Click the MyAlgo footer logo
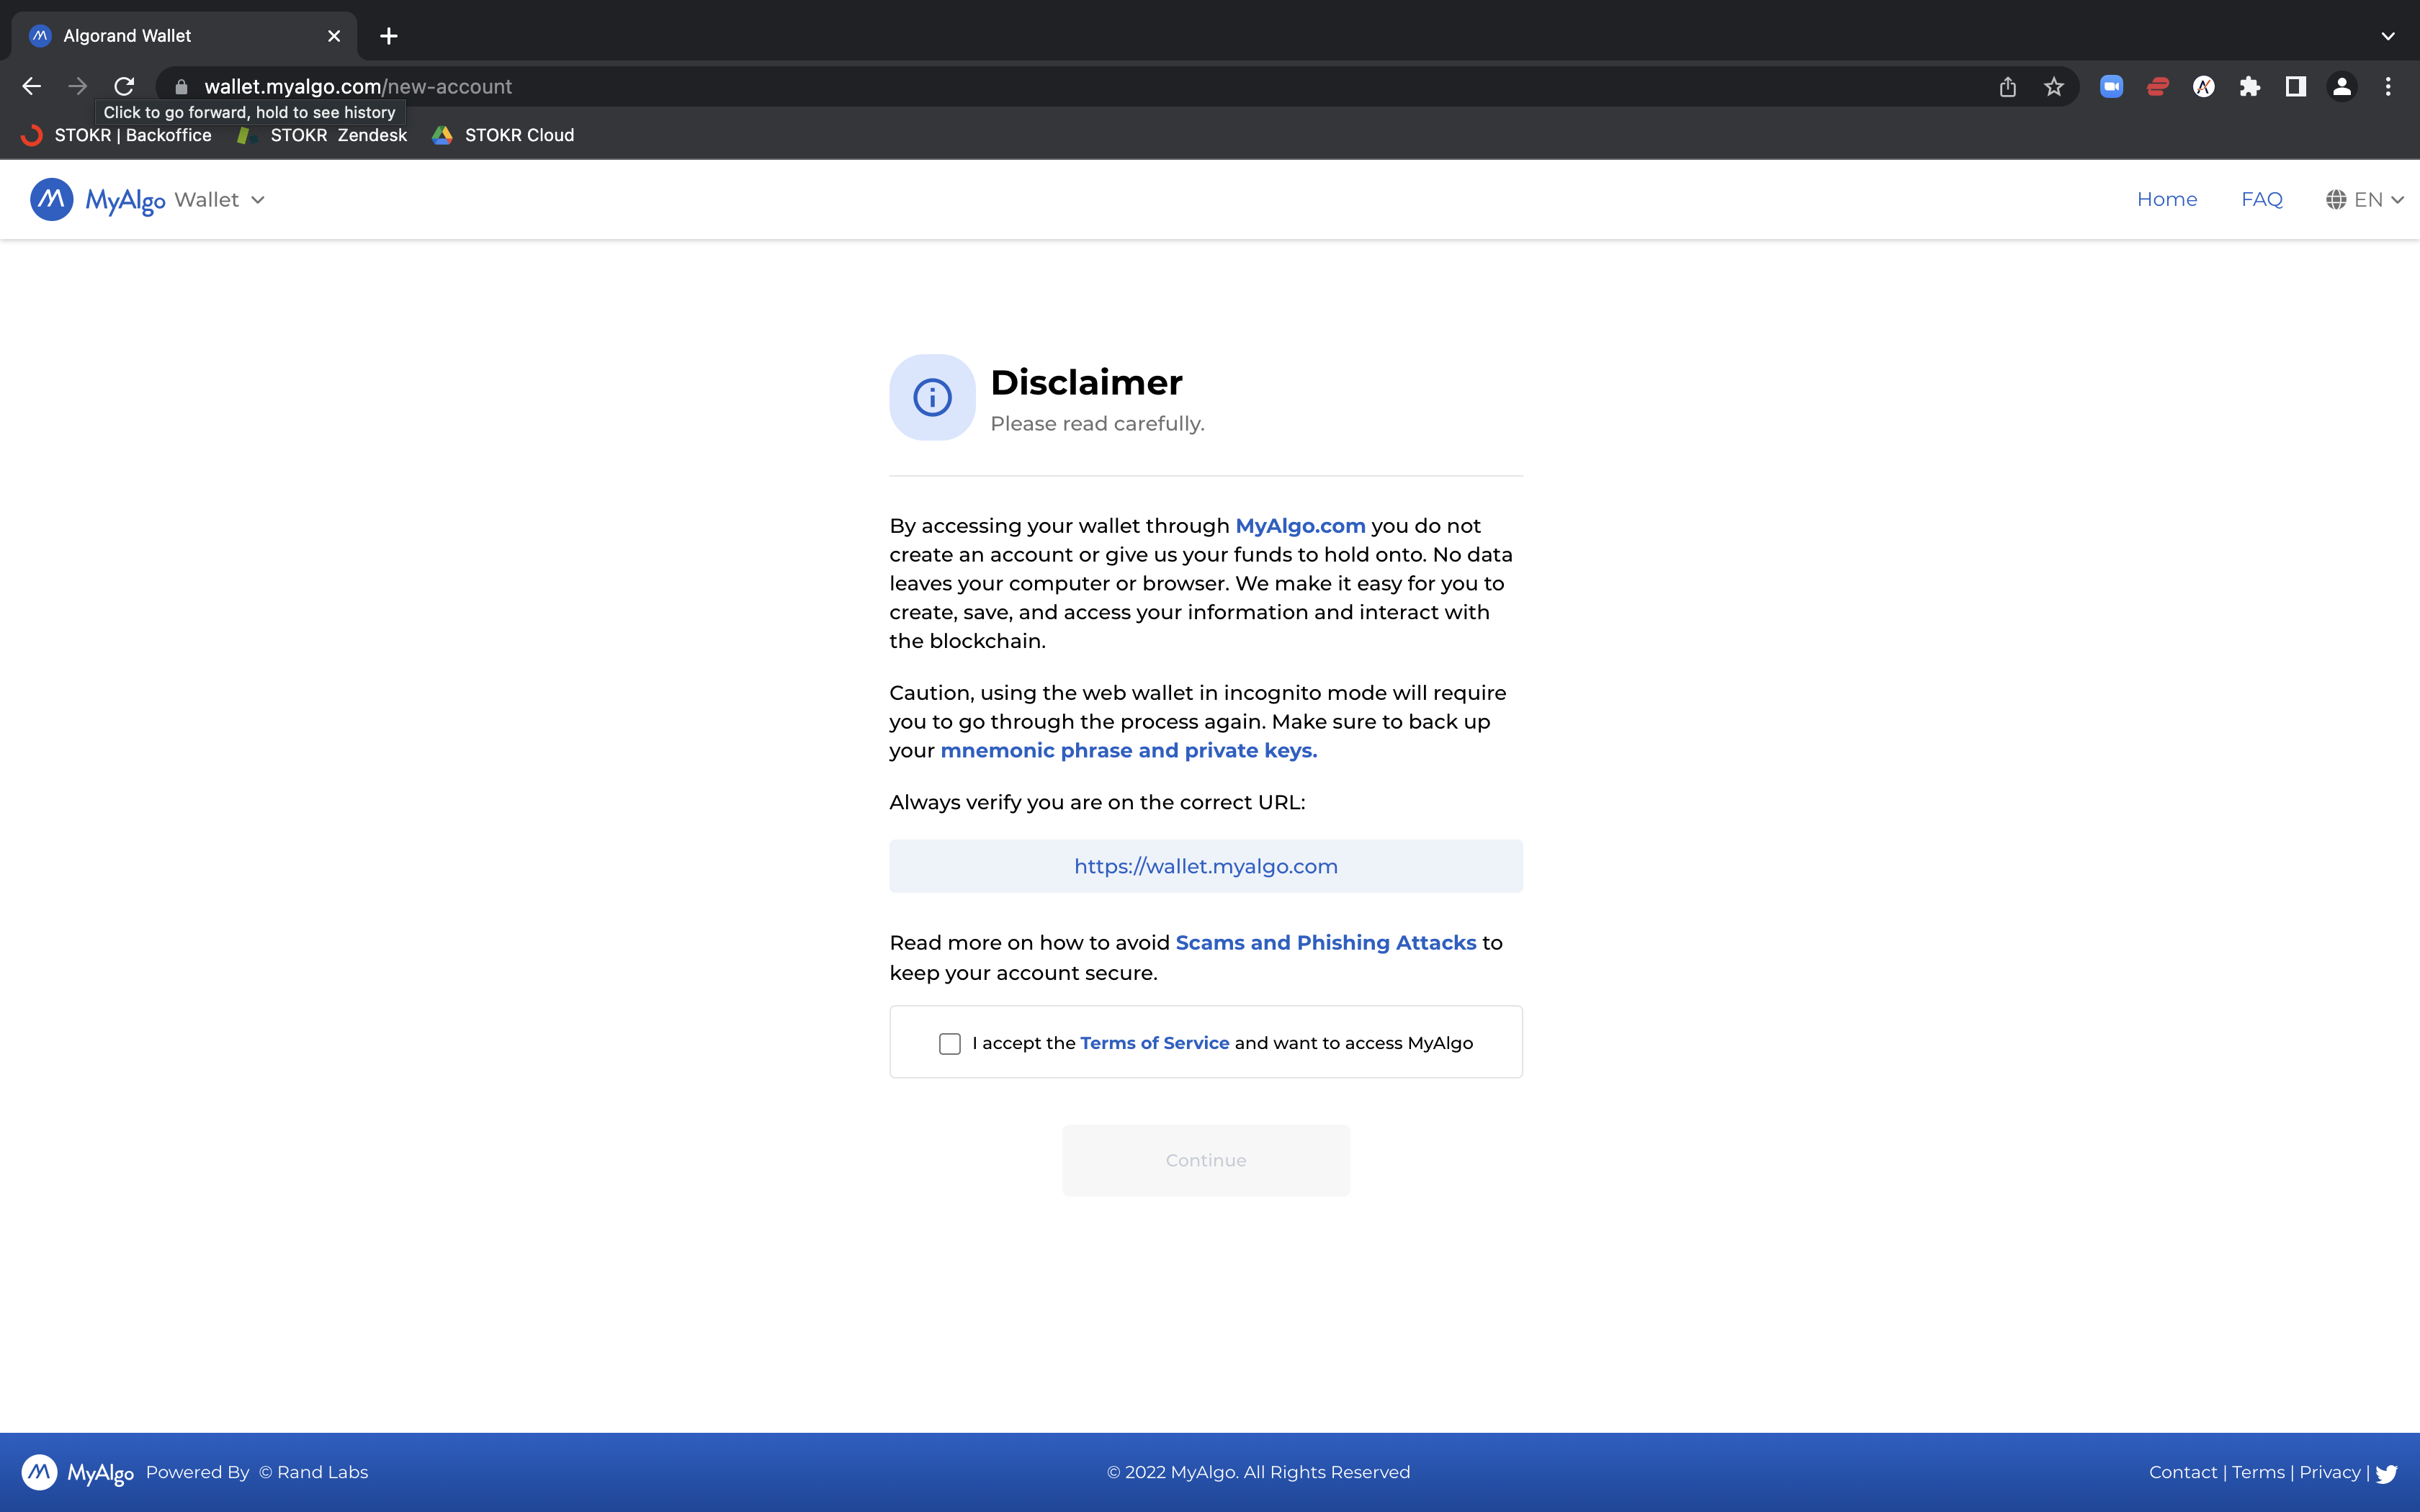This screenshot has height=1512, width=2420. 78,1472
